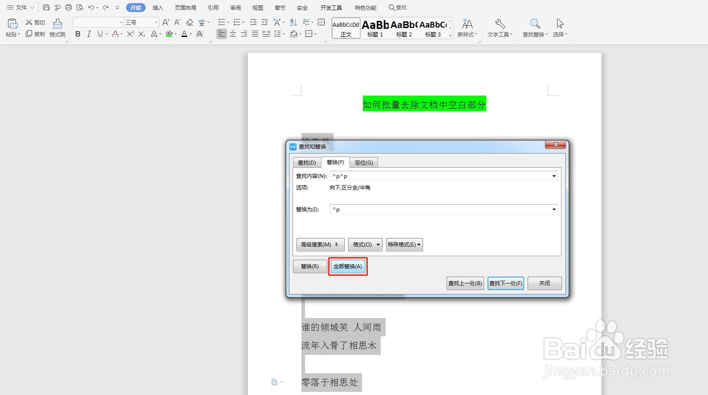
Task: Click Cut (剪切) scissors button
Action: click(35, 22)
